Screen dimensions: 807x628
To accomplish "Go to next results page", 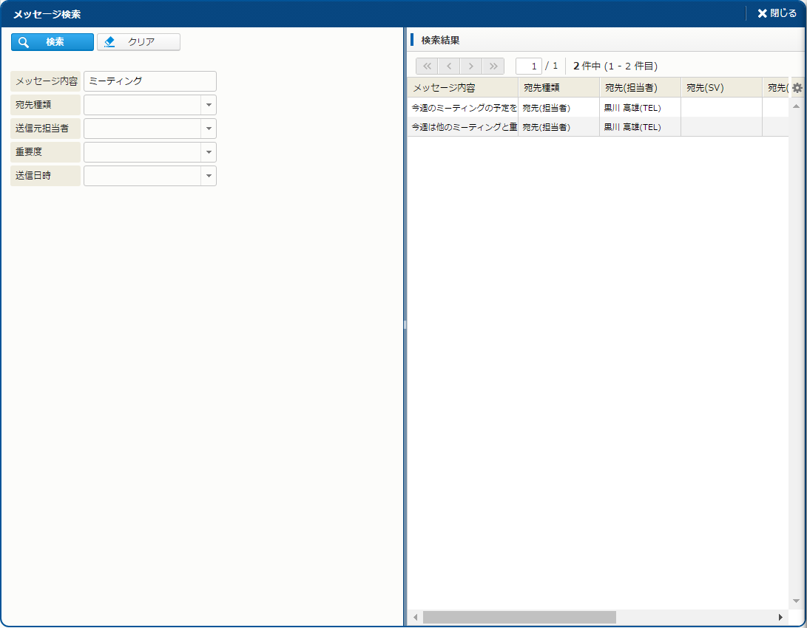I will pos(471,66).
